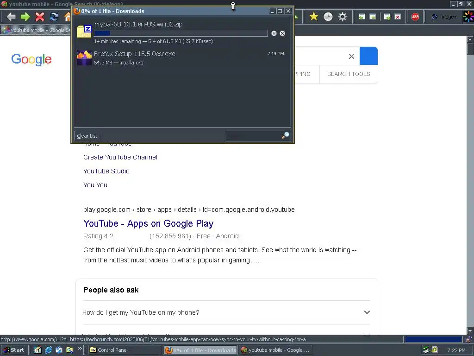Clear the Google search box with X
Screen dimensions: 474x356
351,56
